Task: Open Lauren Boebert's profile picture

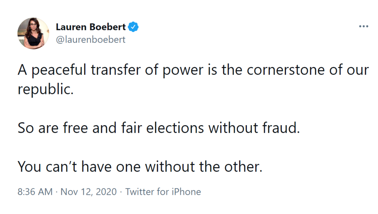Action: click(x=33, y=33)
